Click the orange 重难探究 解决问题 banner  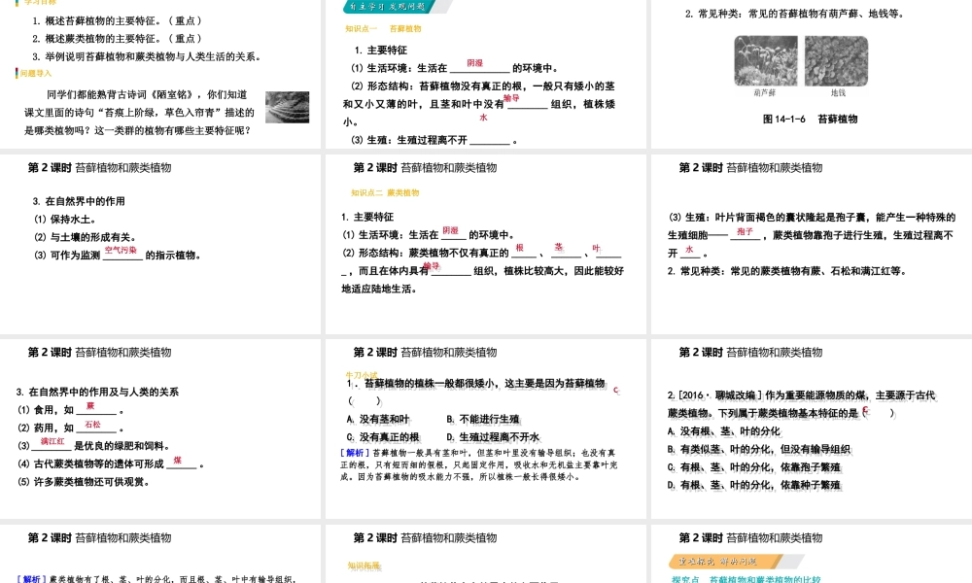[x=723, y=562]
